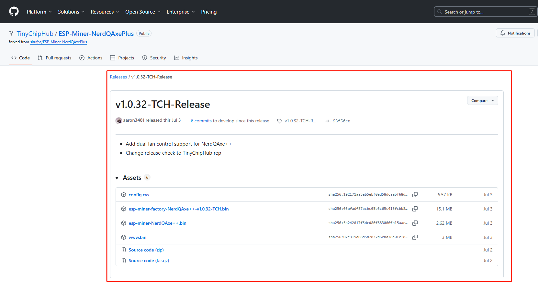538x287 pixels.
Task: Open the Open Source menu
Action: tap(143, 12)
